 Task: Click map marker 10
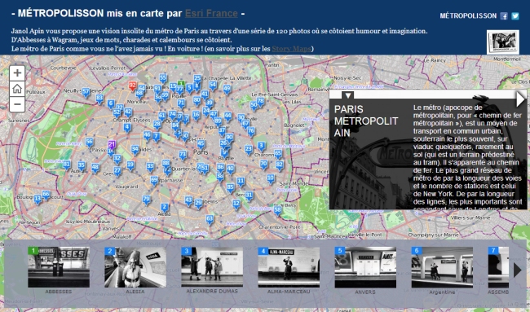[271, 178]
